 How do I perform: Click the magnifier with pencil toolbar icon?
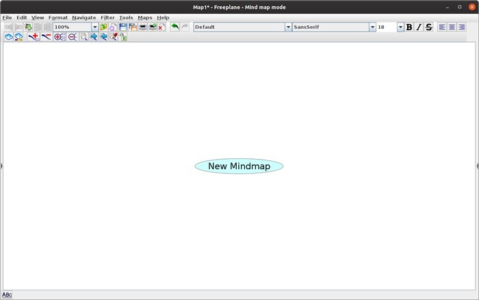tap(114, 37)
